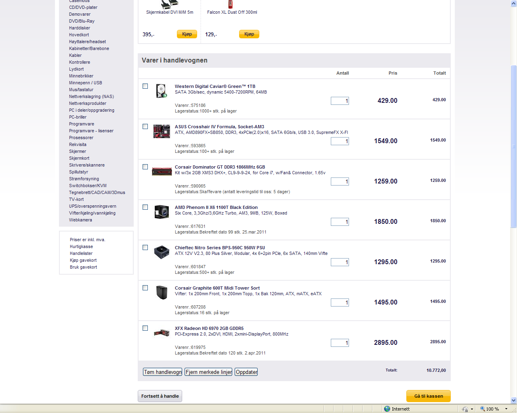517x413 pixels.
Task: Open the Hurtigkasse link
Action: point(81,247)
